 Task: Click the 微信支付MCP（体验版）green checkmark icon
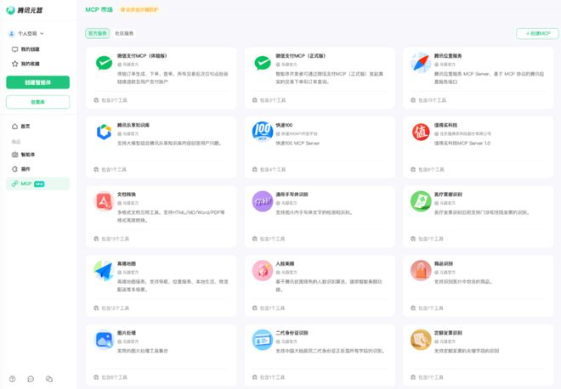tap(104, 63)
